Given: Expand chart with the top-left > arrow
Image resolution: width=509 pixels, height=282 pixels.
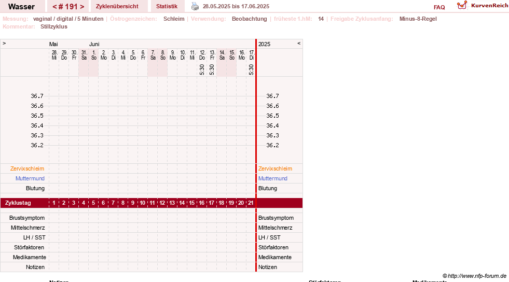Looking at the screenshot, I should pos(4,43).
